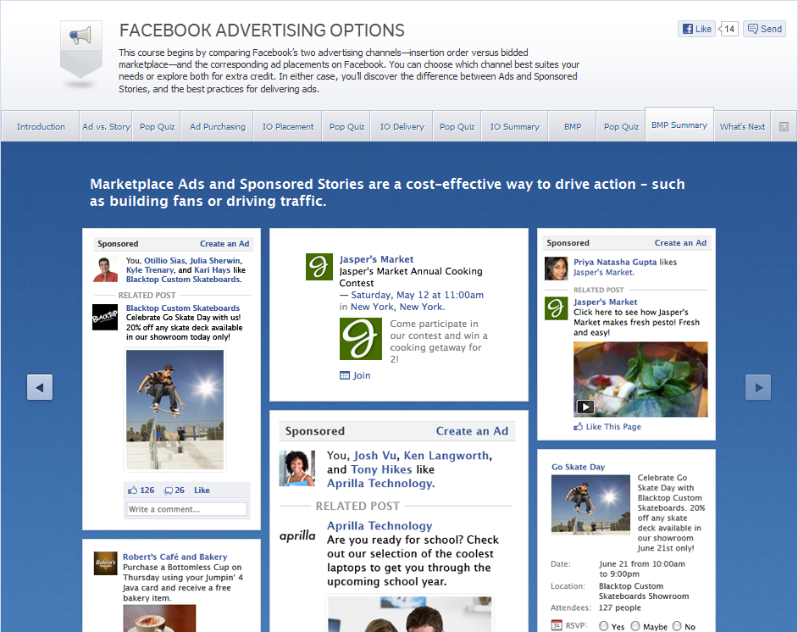The height and width of the screenshot is (632, 798).
Task: Click the large Jasper's Market logo image
Action: [x=361, y=339]
